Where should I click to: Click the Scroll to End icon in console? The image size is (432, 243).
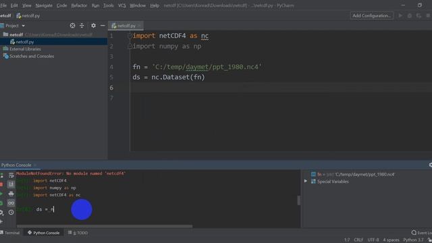point(11,184)
